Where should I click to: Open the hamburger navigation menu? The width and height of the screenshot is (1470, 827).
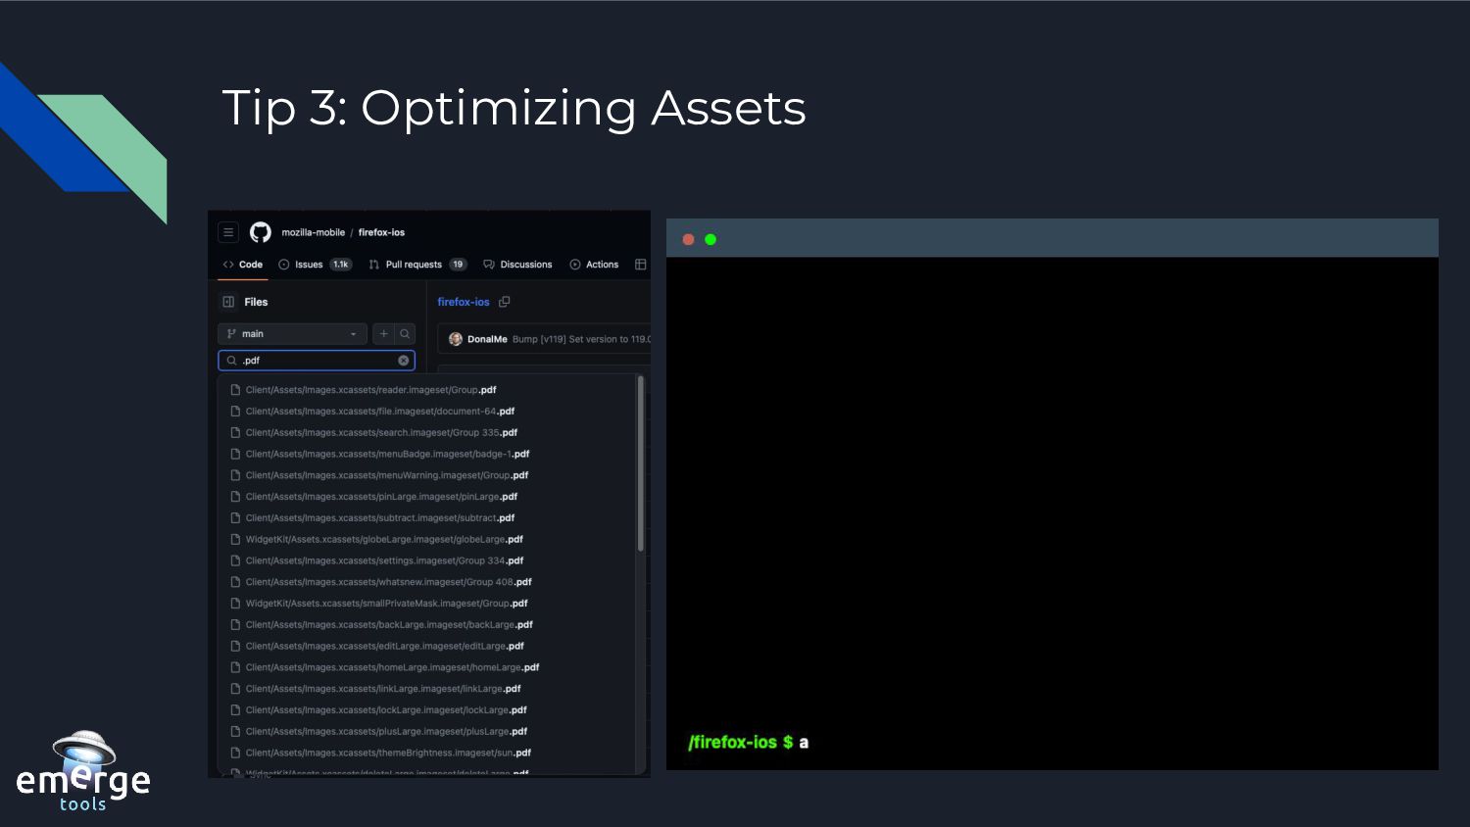pyautogui.click(x=228, y=232)
